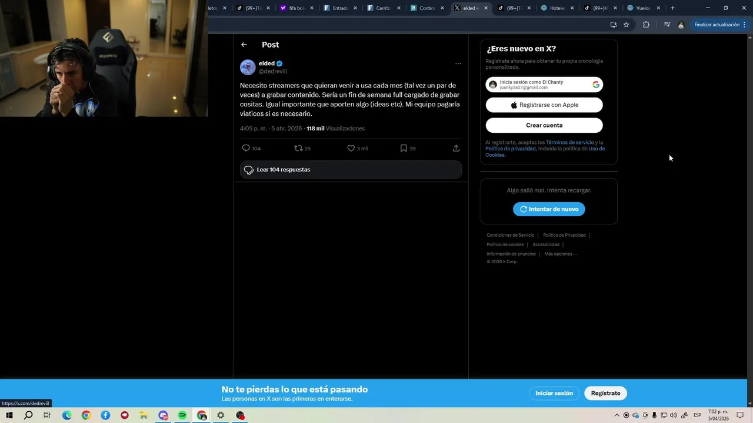The height and width of the screenshot is (423, 753).
Task: Click Crear cuenta
Action: (544, 125)
